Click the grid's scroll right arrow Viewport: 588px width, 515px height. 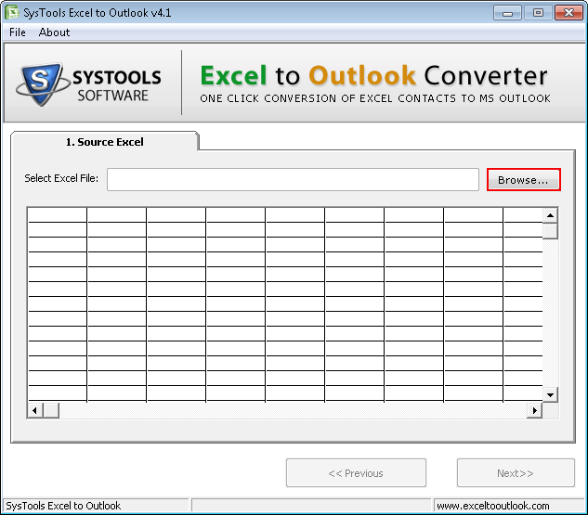click(x=535, y=410)
